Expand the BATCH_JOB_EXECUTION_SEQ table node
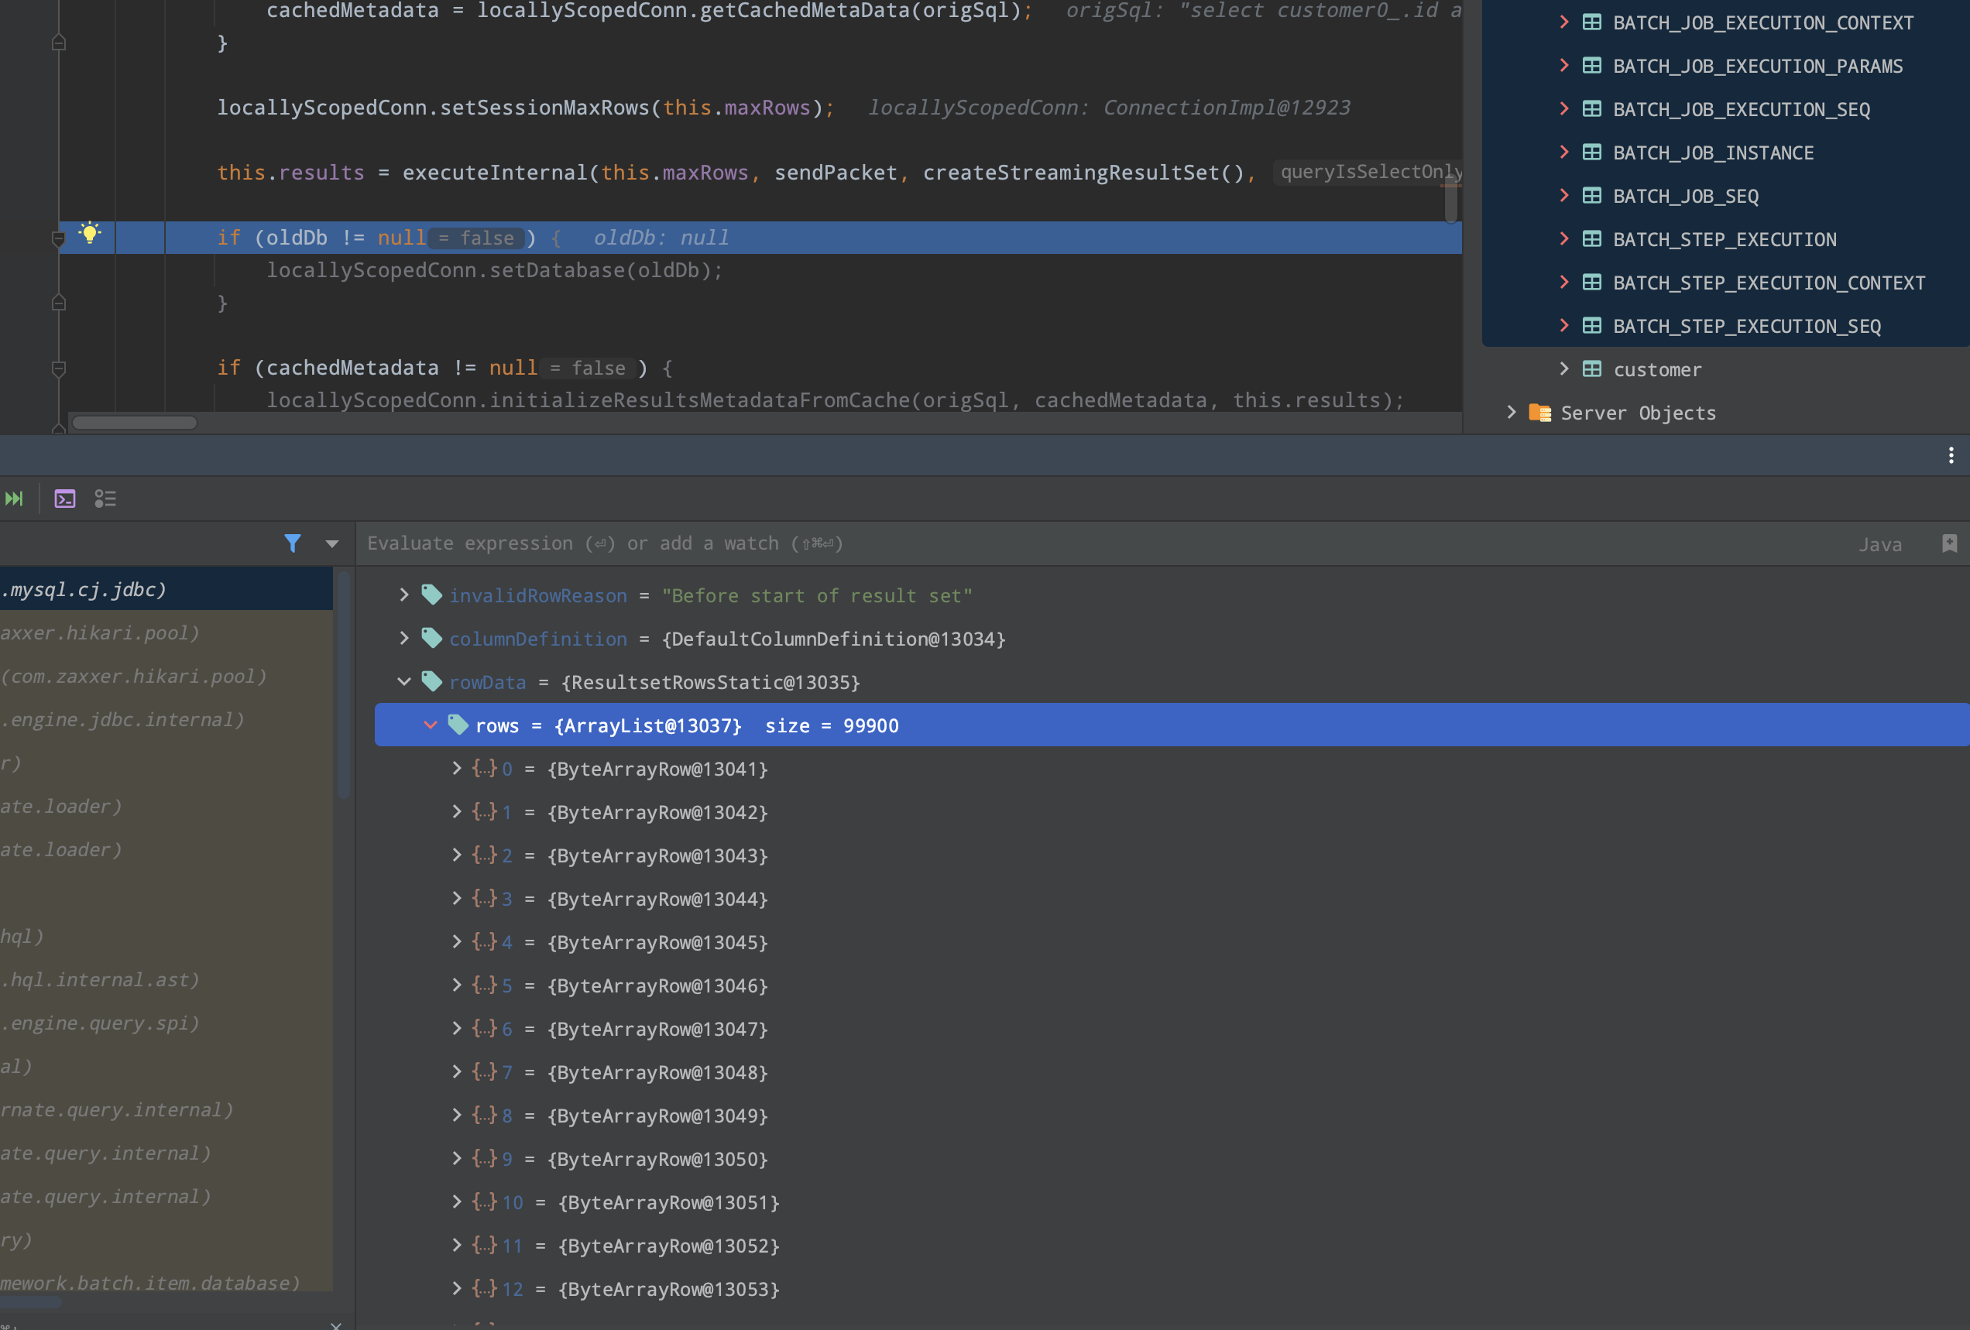1970x1330 pixels. tap(1564, 108)
